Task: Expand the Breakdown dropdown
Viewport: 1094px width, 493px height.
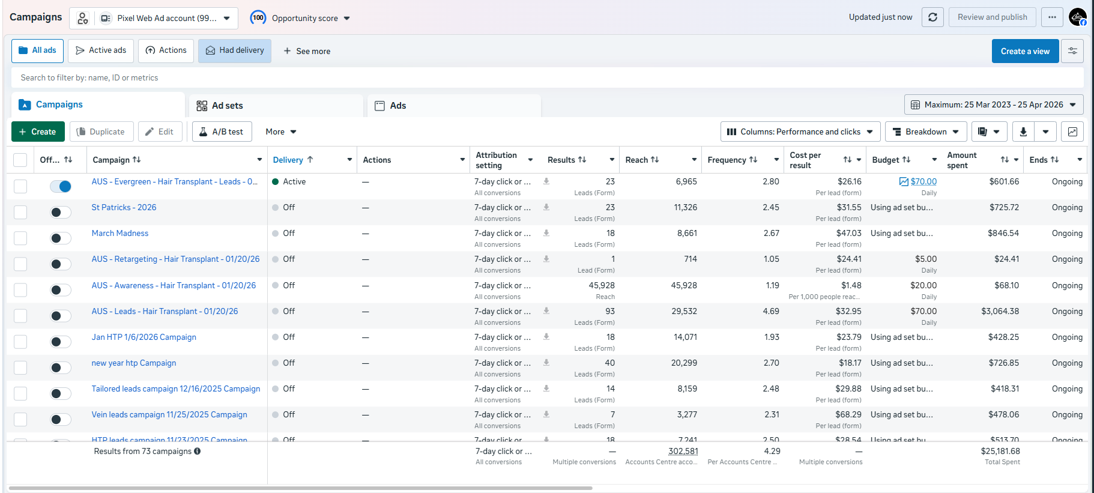Action: (926, 132)
